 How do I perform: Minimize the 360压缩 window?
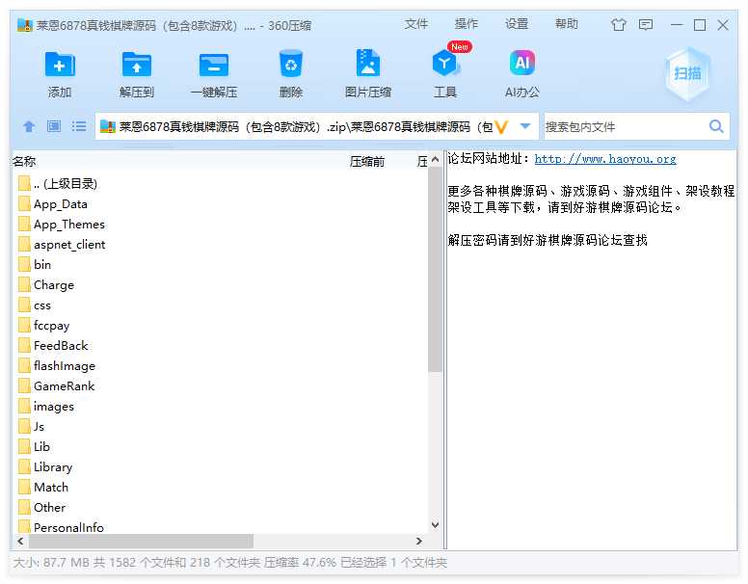tap(677, 24)
